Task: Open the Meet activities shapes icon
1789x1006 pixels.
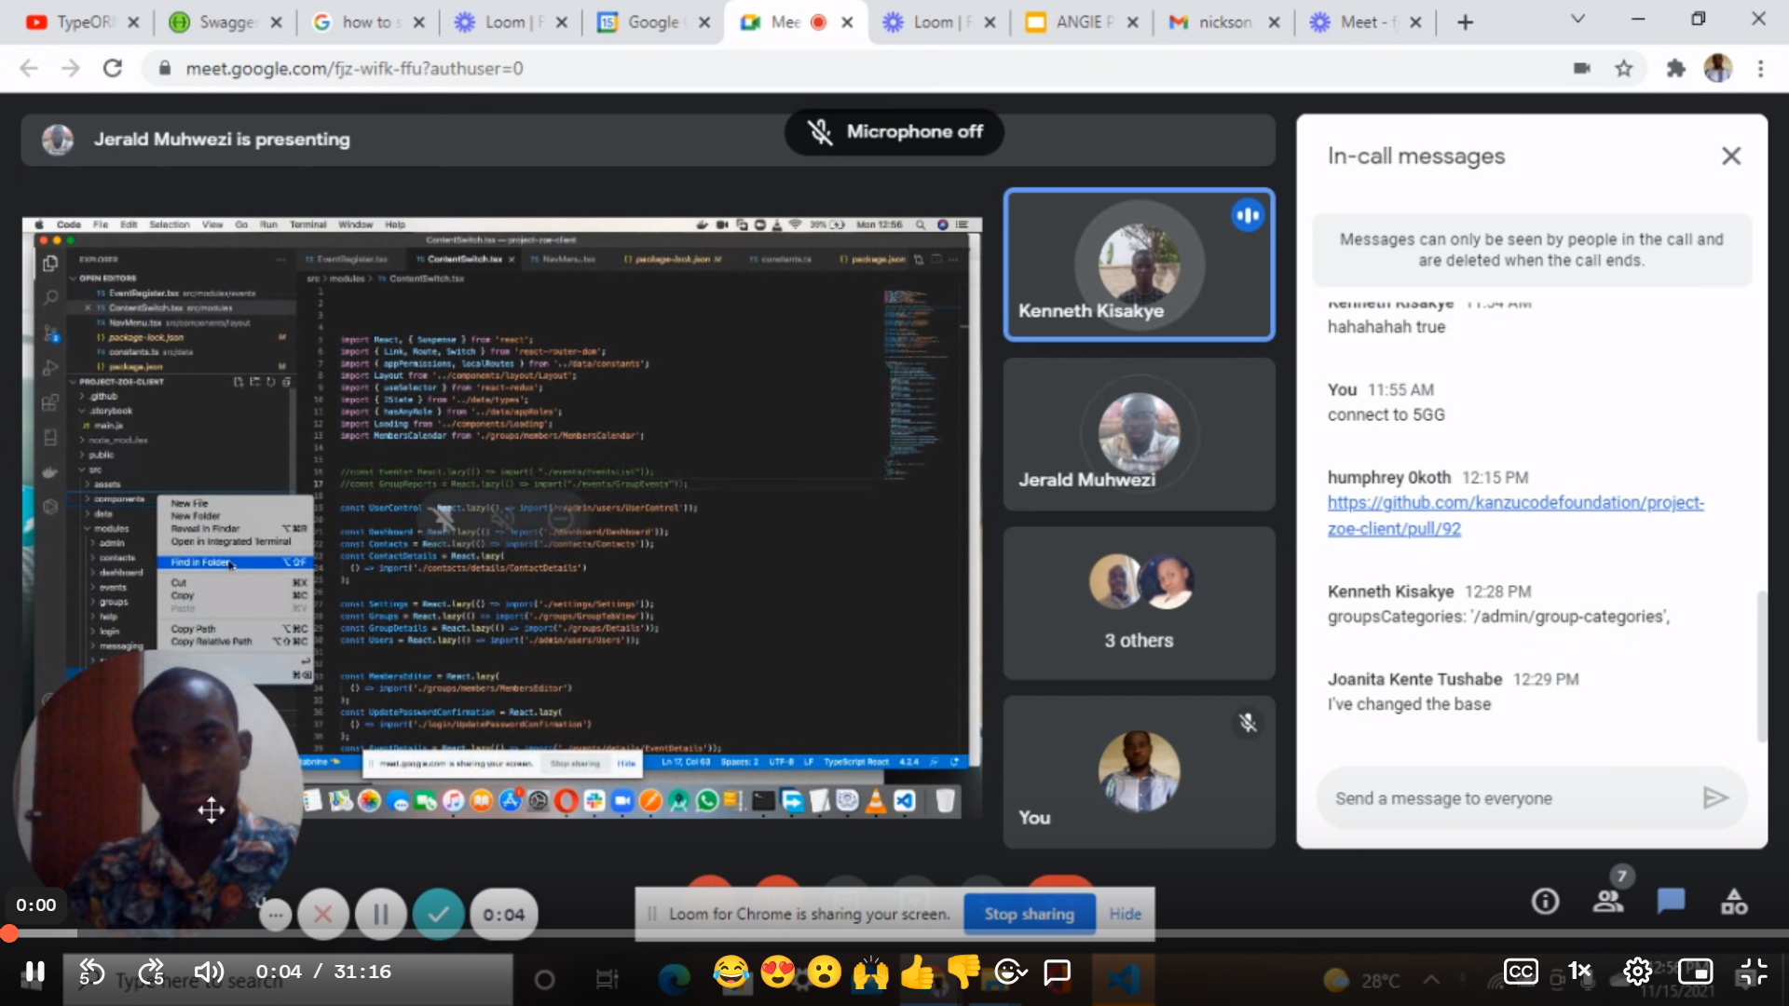Action: (1734, 901)
